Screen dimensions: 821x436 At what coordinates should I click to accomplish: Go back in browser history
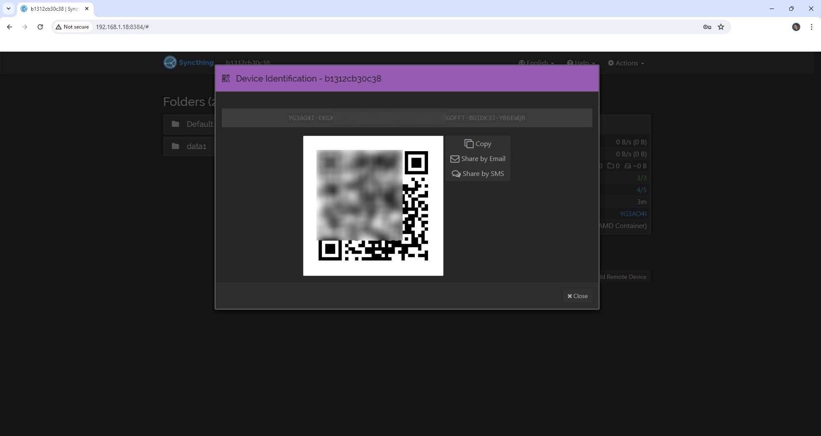coord(9,27)
